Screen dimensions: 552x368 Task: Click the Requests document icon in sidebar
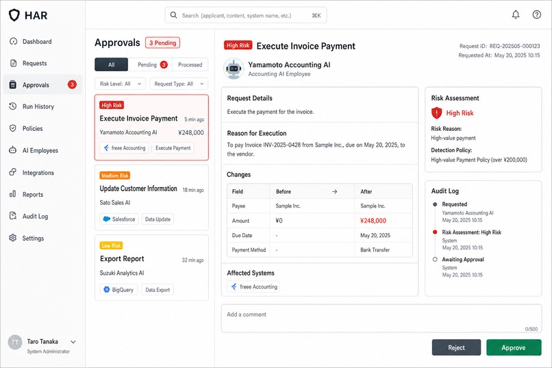click(x=13, y=63)
